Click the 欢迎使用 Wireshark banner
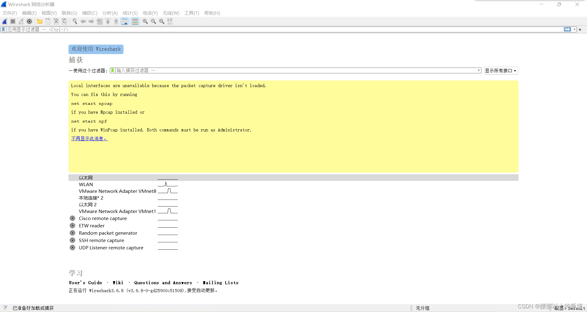Screen dimensions: 587x312 [x=96, y=49]
